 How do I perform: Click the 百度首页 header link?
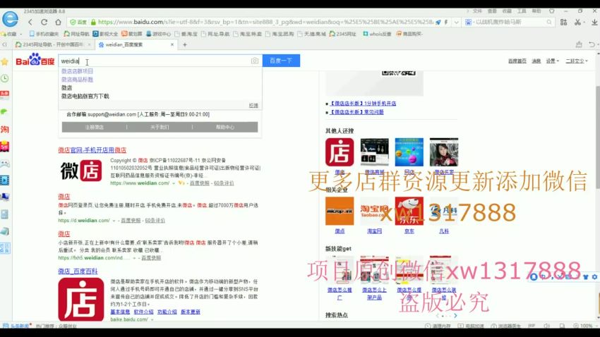[517, 61]
